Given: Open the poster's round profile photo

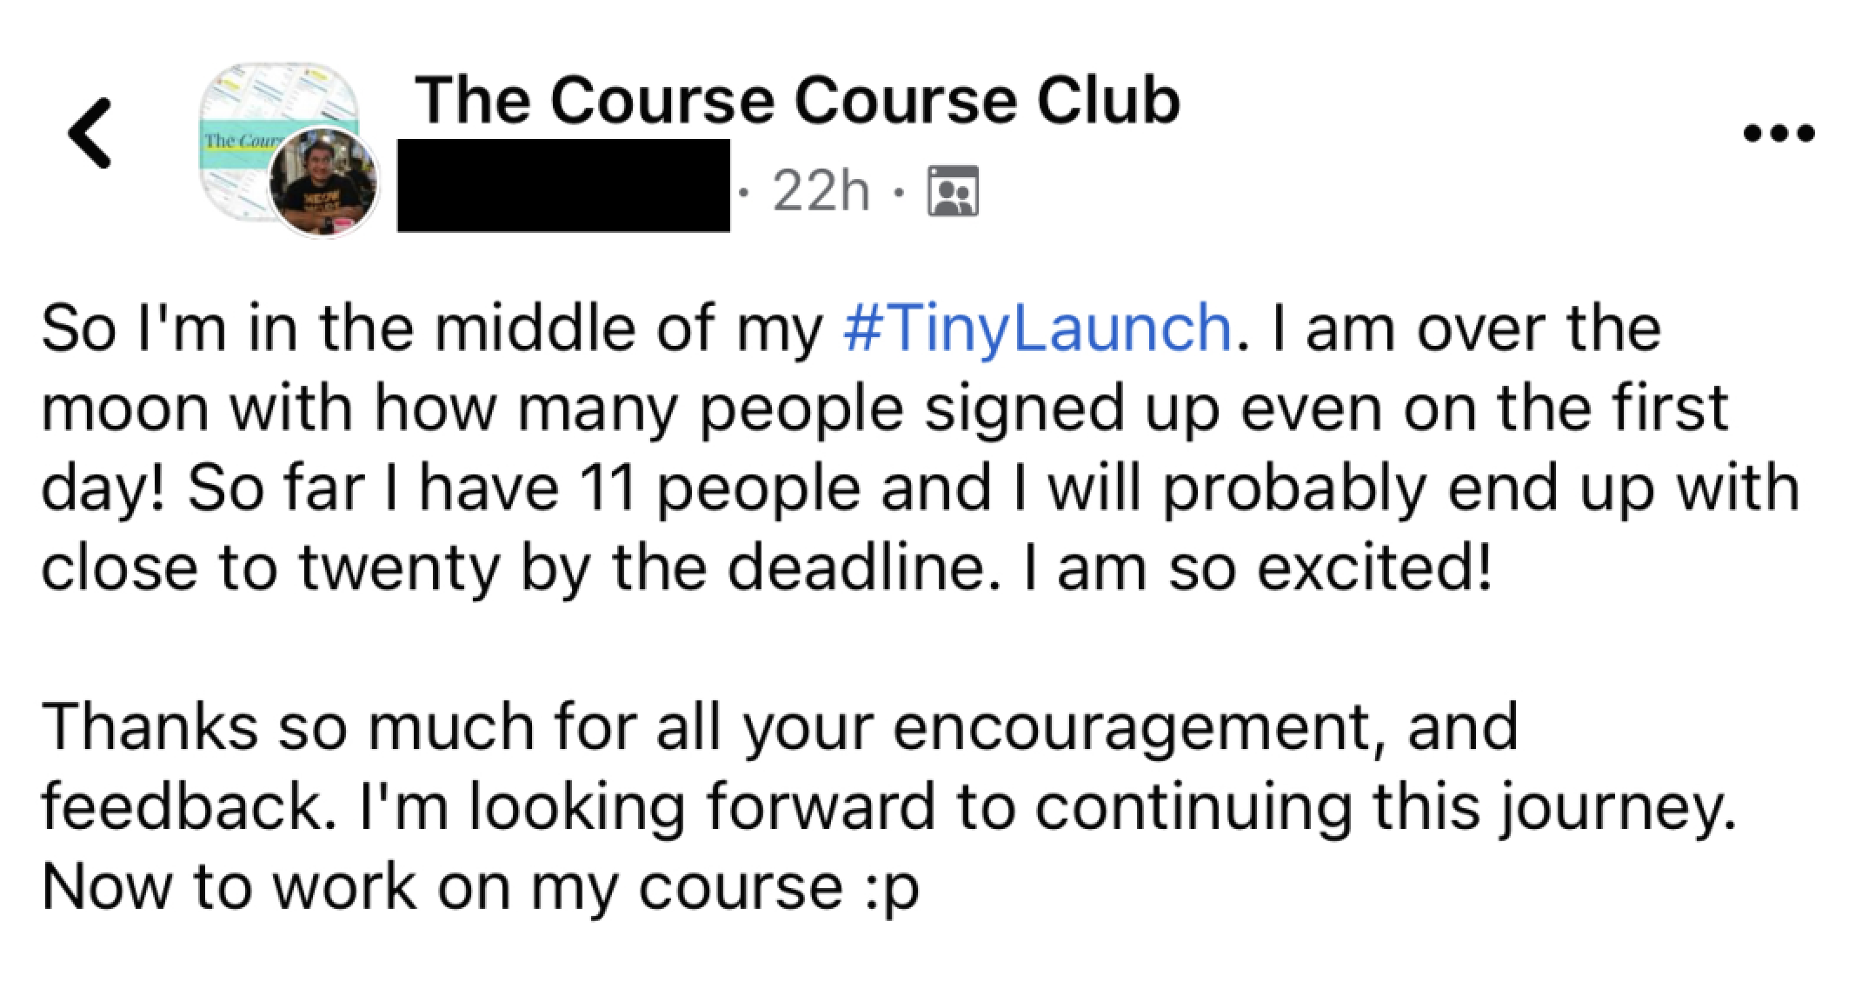Looking at the screenshot, I should click(324, 182).
